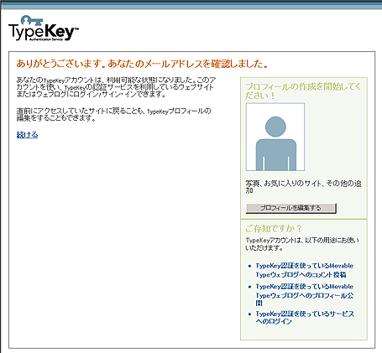Click the heading ありがとうございます。あなたのメールアドレスを確認しました。

tap(142, 64)
